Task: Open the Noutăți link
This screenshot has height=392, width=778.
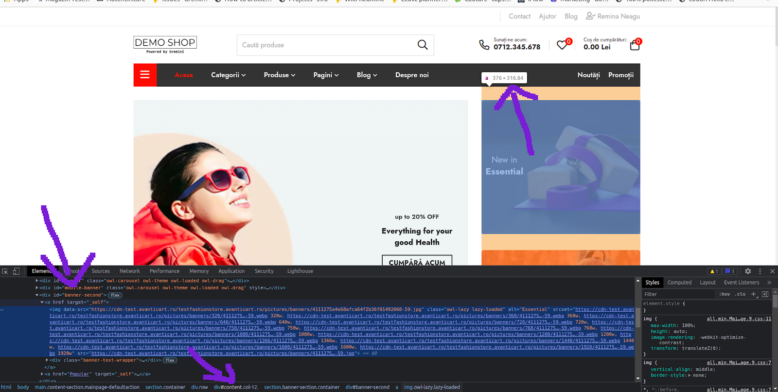Action: coord(588,75)
